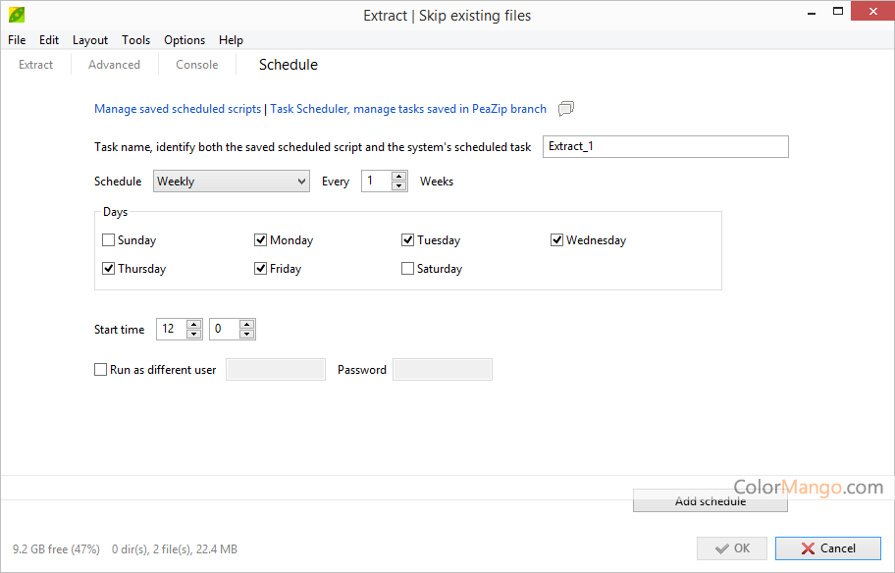The width and height of the screenshot is (895, 573).
Task: Open the Schedule frequency dropdown
Action: click(x=232, y=181)
